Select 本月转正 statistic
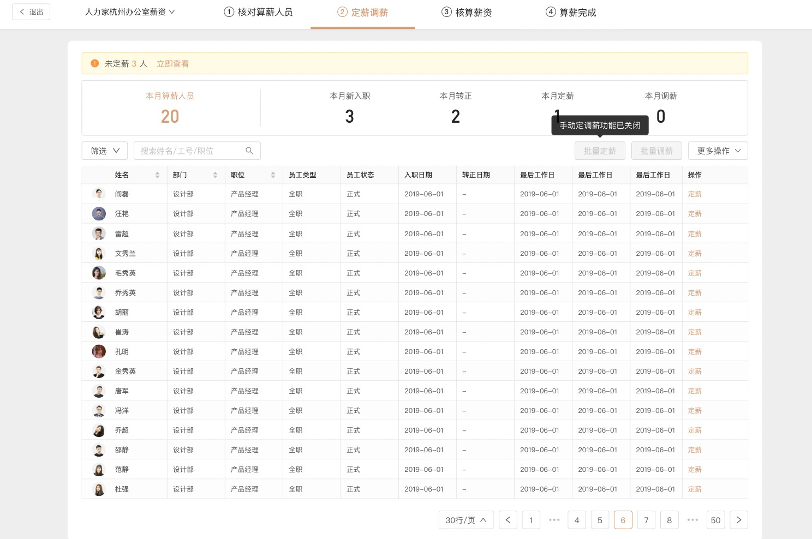Viewport: 812px width, 539px height. pos(456,108)
